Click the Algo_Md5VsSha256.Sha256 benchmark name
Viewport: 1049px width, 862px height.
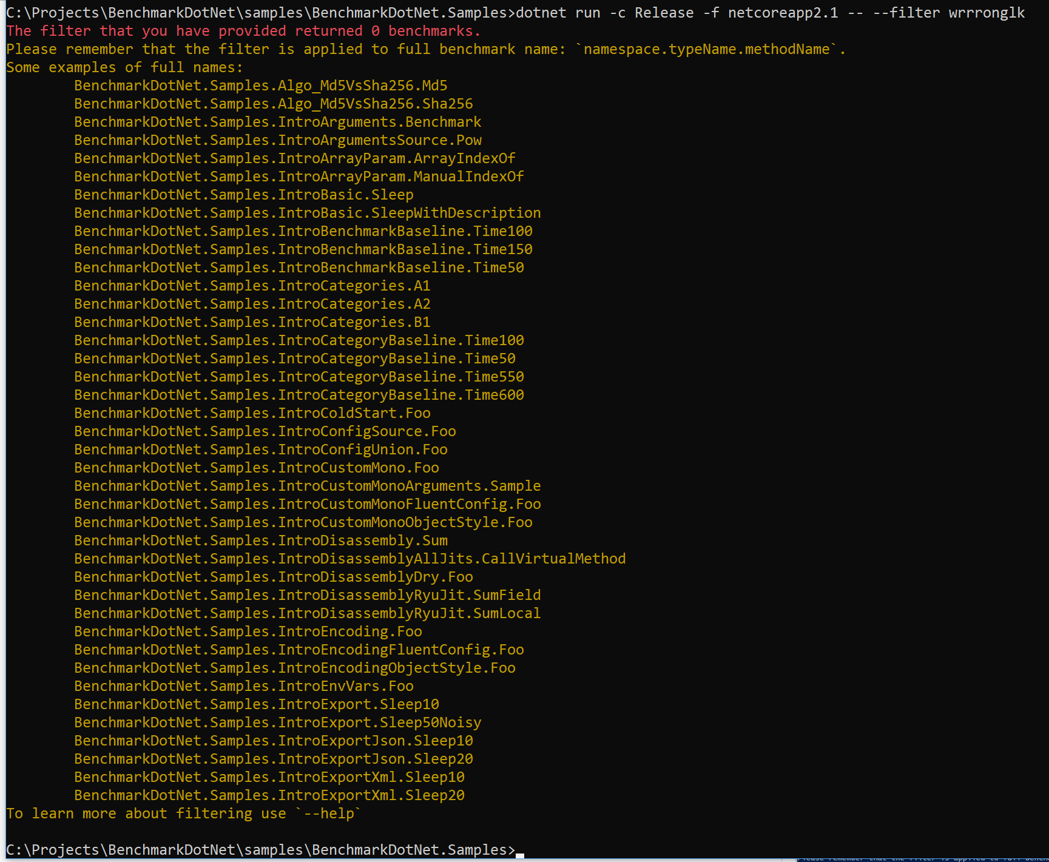273,104
